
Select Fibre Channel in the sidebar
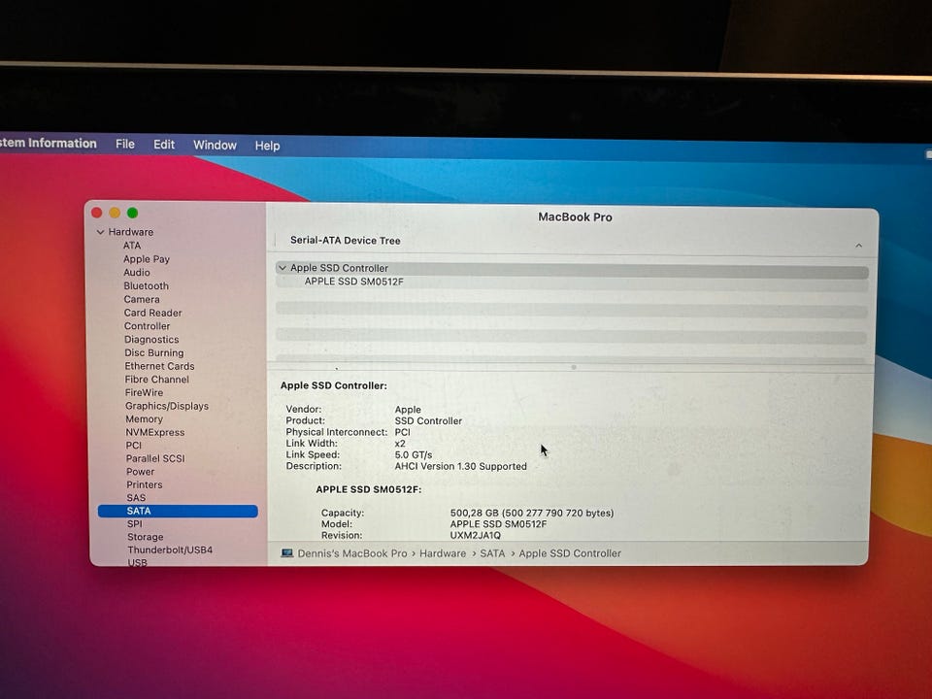click(157, 380)
